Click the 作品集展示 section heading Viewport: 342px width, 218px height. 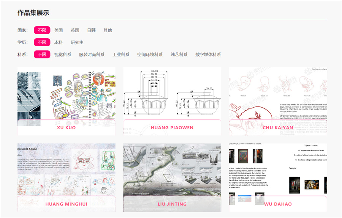(x=33, y=13)
